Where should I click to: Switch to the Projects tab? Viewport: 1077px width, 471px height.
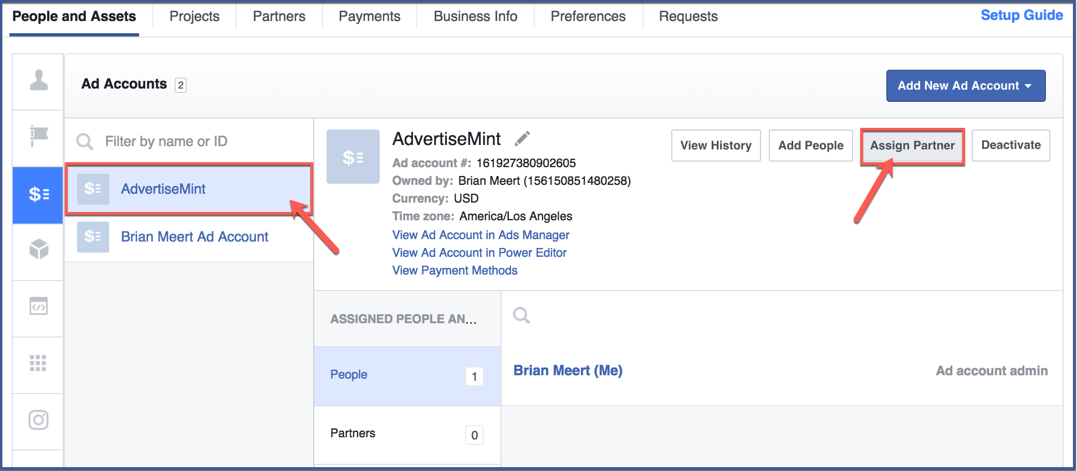tap(194, 17)
